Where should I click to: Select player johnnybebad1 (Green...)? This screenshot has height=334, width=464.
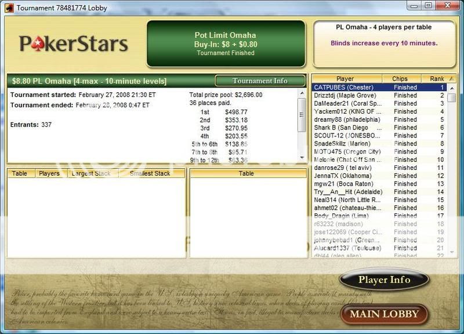(379, 240)
